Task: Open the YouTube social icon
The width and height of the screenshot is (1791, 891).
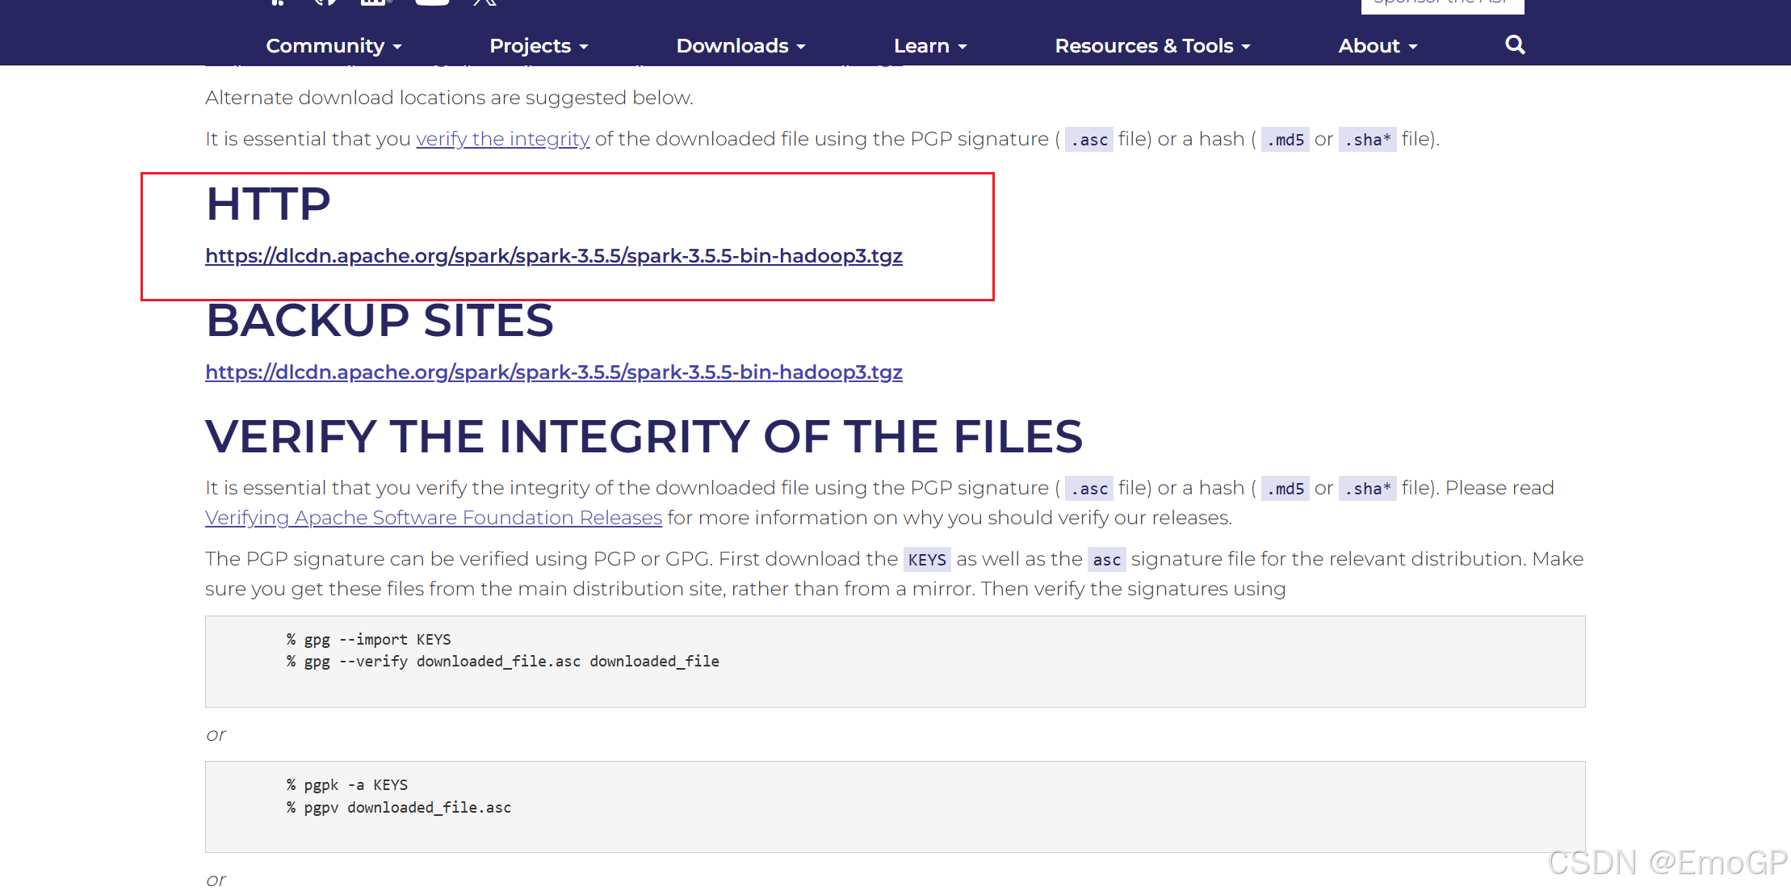Action: [x=432, y=2]
